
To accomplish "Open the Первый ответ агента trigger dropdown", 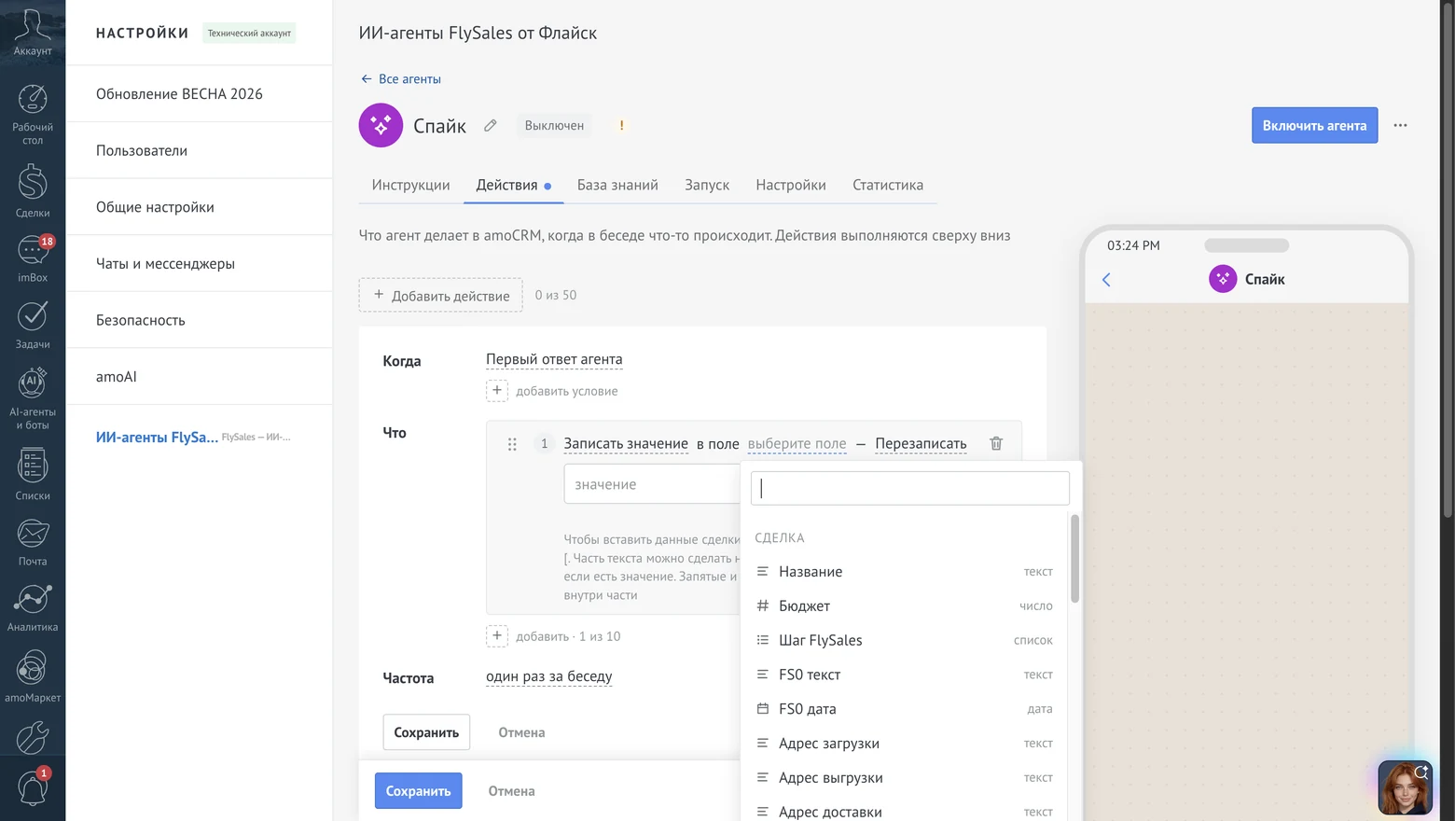I will point(554,359).
